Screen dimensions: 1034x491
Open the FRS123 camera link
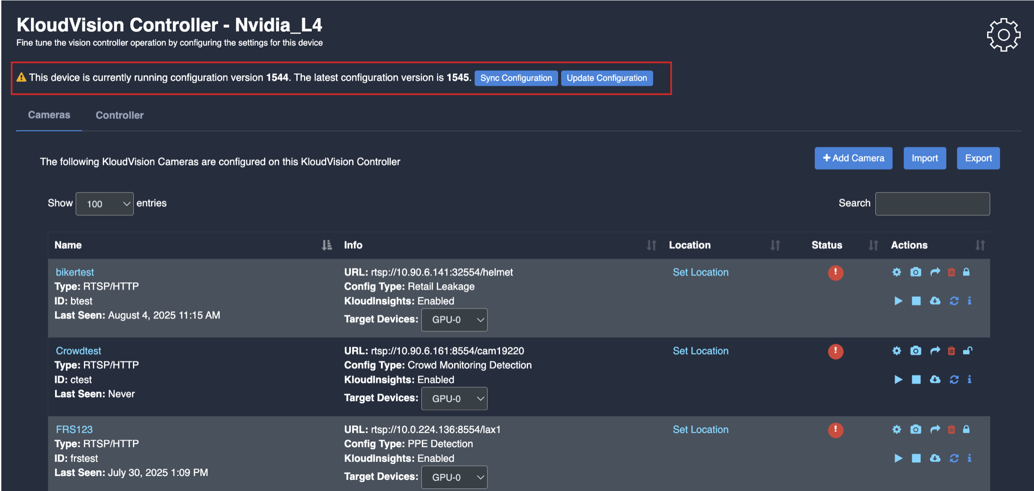tap(74, 429)
